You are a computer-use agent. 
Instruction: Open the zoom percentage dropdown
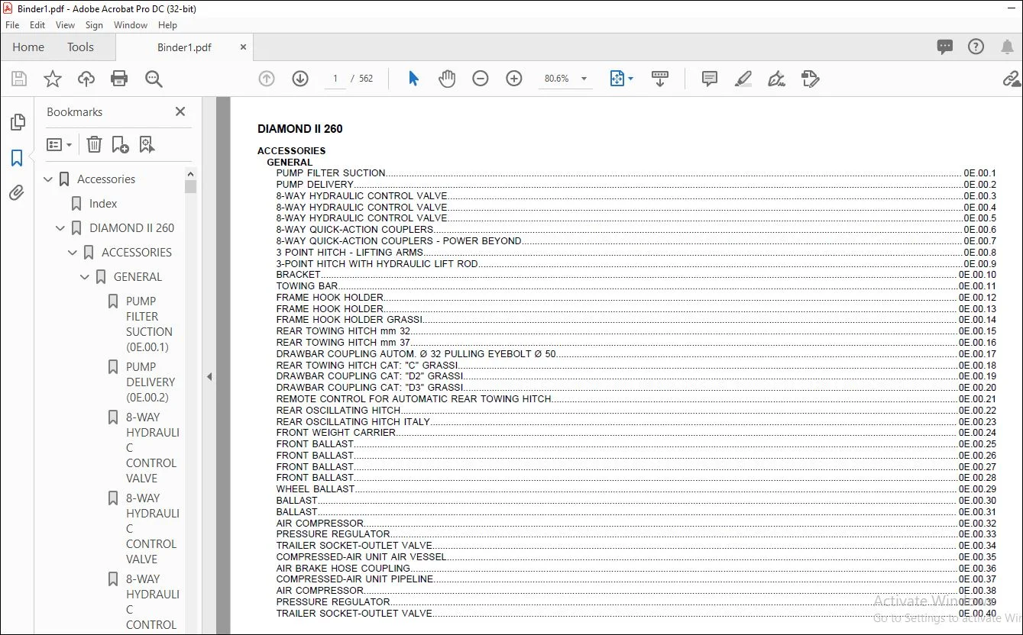point(584,79)
